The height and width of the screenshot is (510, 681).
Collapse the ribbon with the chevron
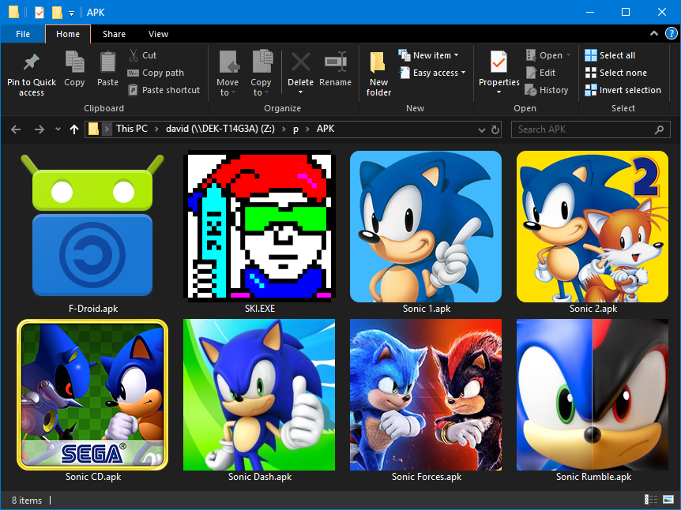point(653,33)
